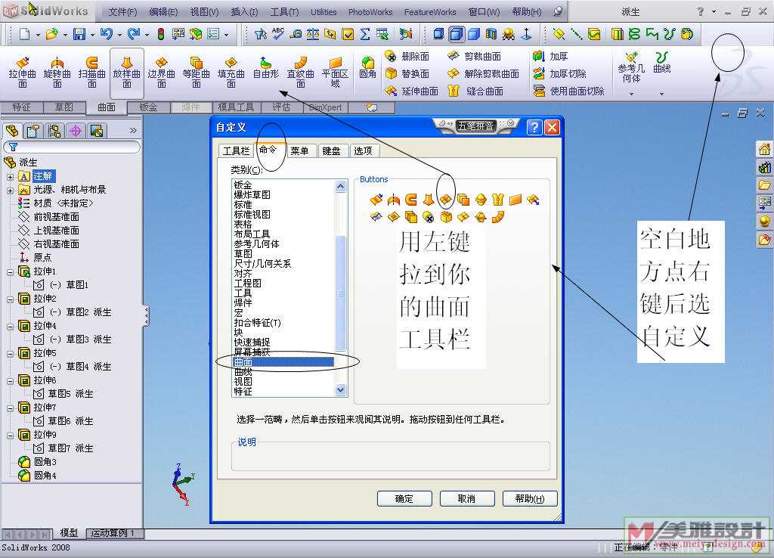Screen dimensions: 774x558
Task: Switch to the 工具栏 tab in the Customize dialog
Action: click(236, 150)
